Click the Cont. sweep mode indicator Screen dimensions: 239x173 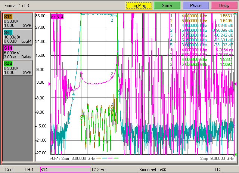10,170
